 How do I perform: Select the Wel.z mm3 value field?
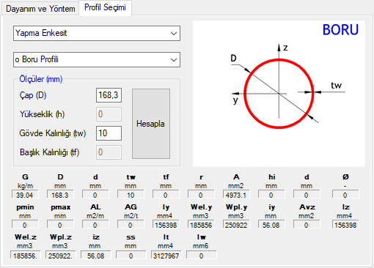pos(26,255)
